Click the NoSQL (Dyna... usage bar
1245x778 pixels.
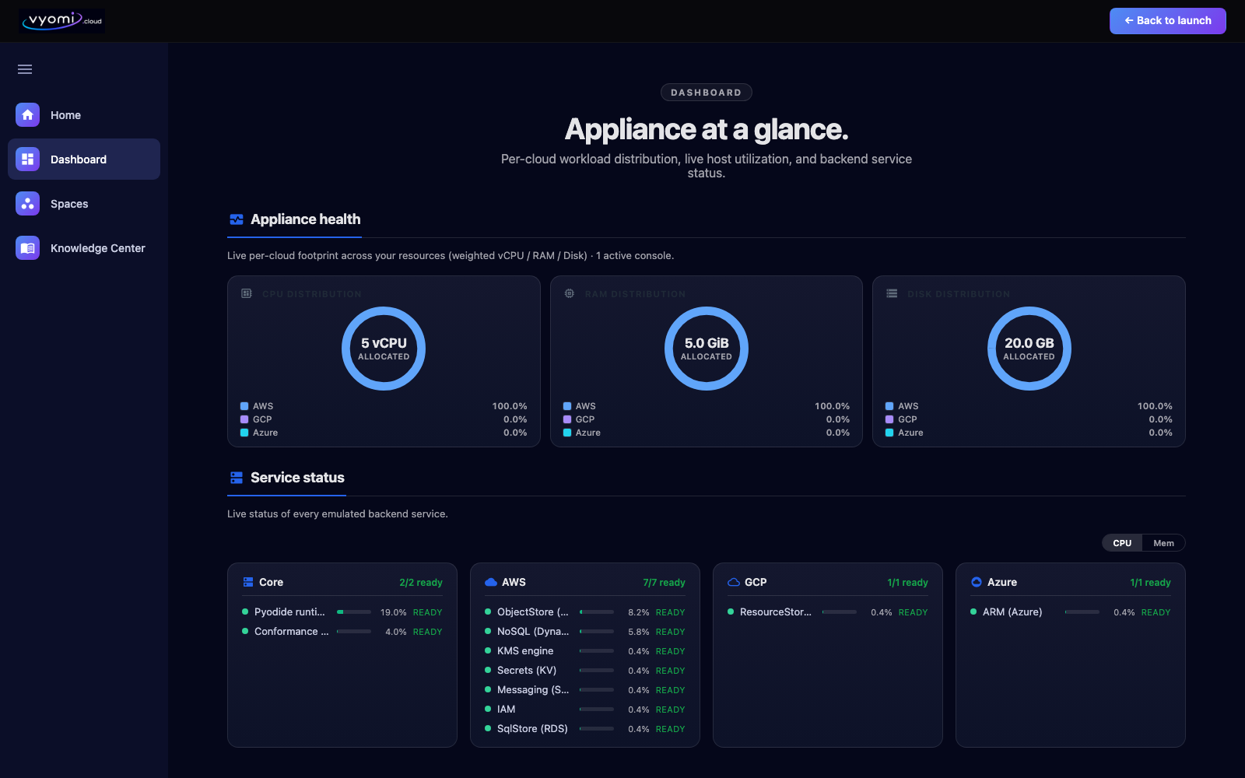pos(597,632)
